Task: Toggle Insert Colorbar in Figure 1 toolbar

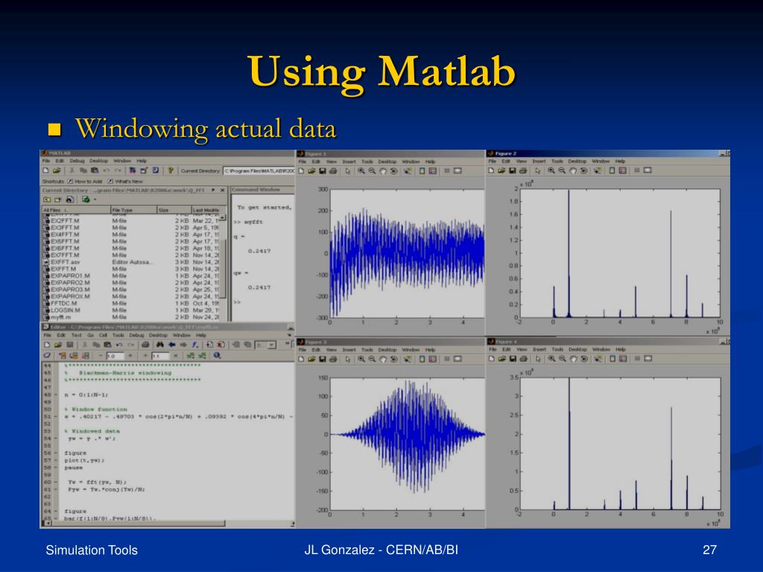Action: tap(422, 171)
